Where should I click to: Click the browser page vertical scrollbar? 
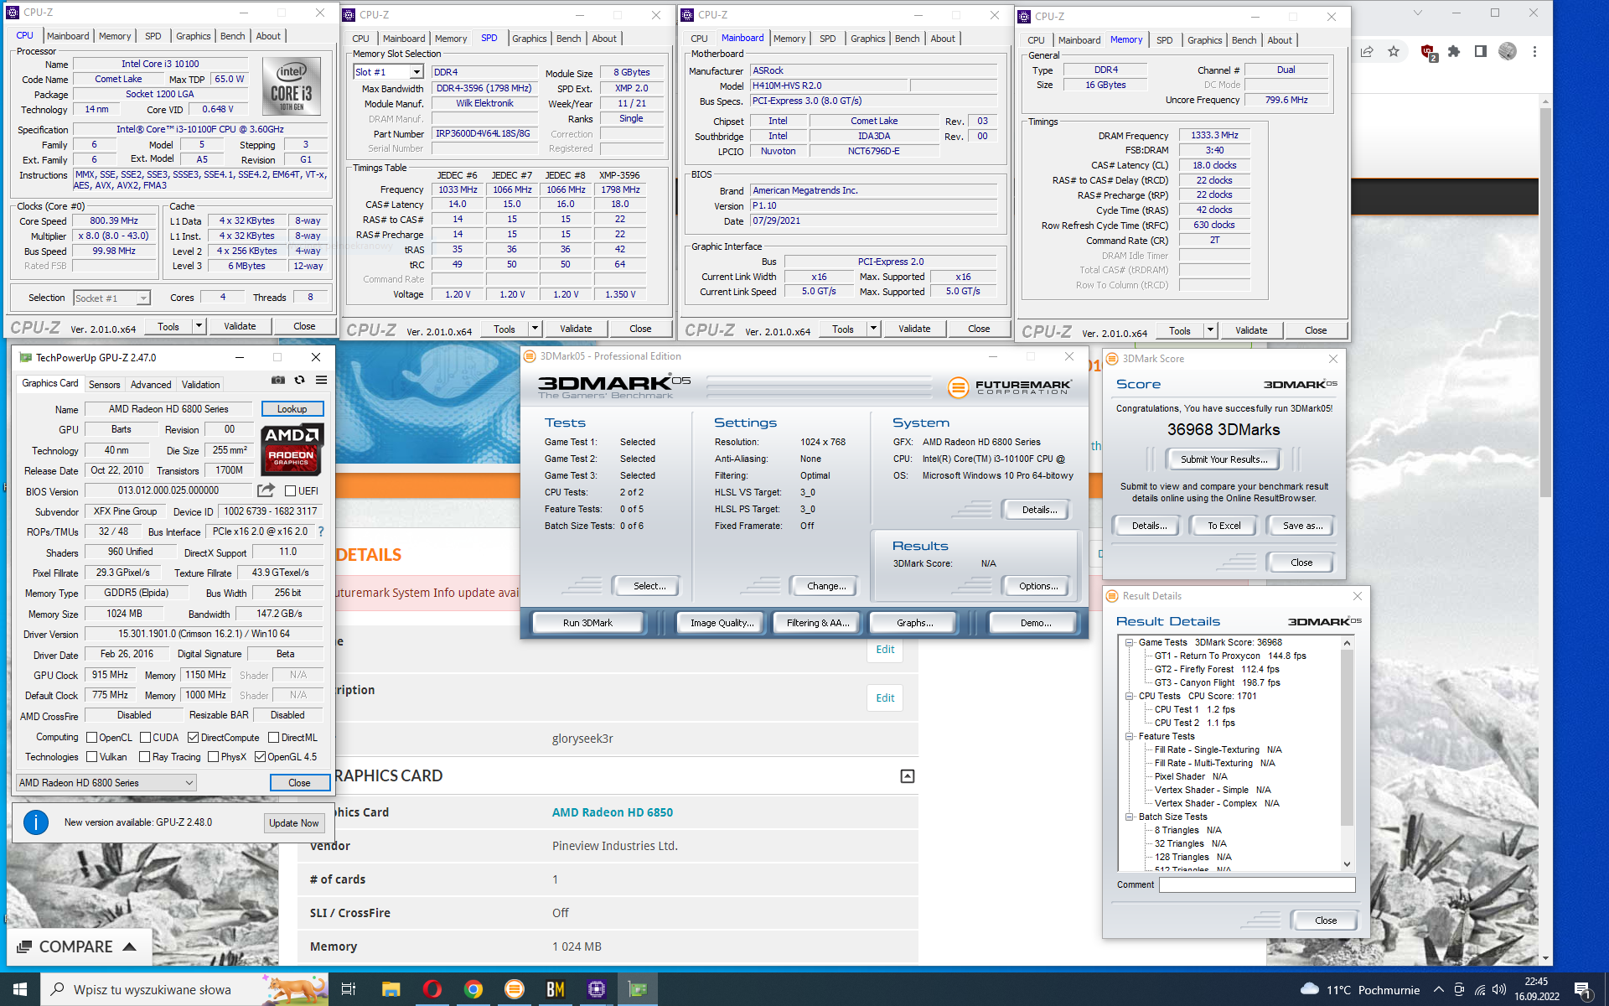(x=1545, y=302)
